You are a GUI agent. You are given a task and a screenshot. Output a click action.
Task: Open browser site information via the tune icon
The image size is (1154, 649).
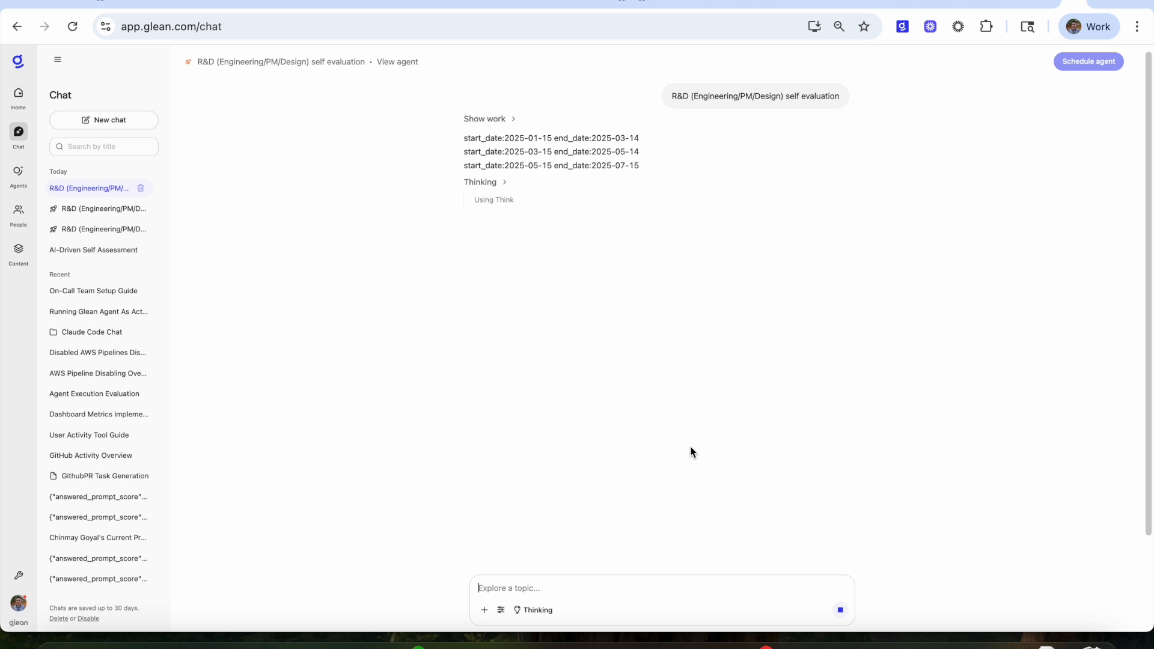pos(106,26)
